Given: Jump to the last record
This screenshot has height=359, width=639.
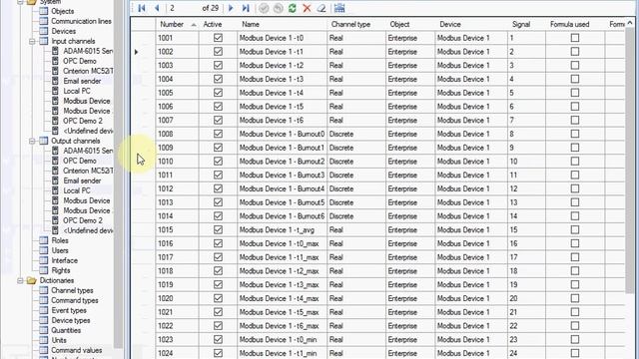Looking at the screenshot, I should tap(246, 8).
